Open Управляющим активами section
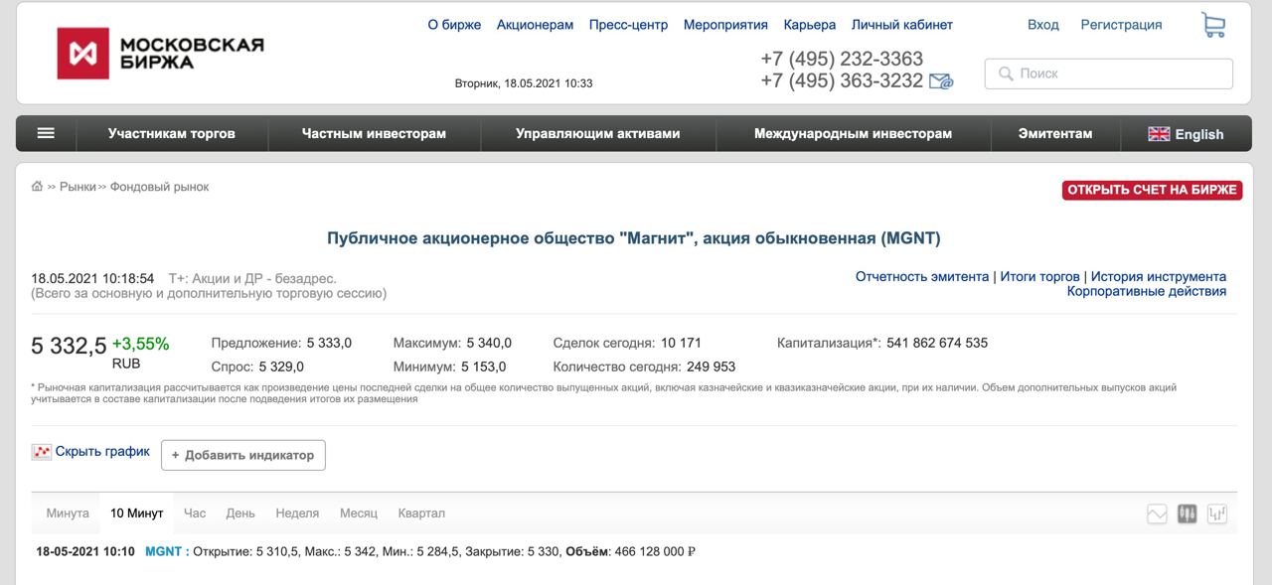 [x=598, y=133]
